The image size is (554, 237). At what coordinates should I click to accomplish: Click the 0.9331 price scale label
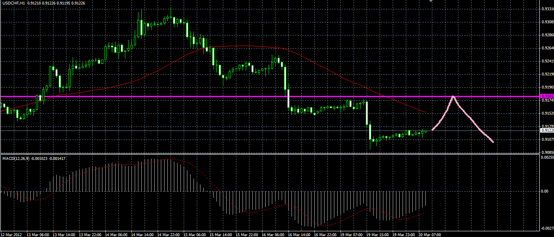coord(546,9)
